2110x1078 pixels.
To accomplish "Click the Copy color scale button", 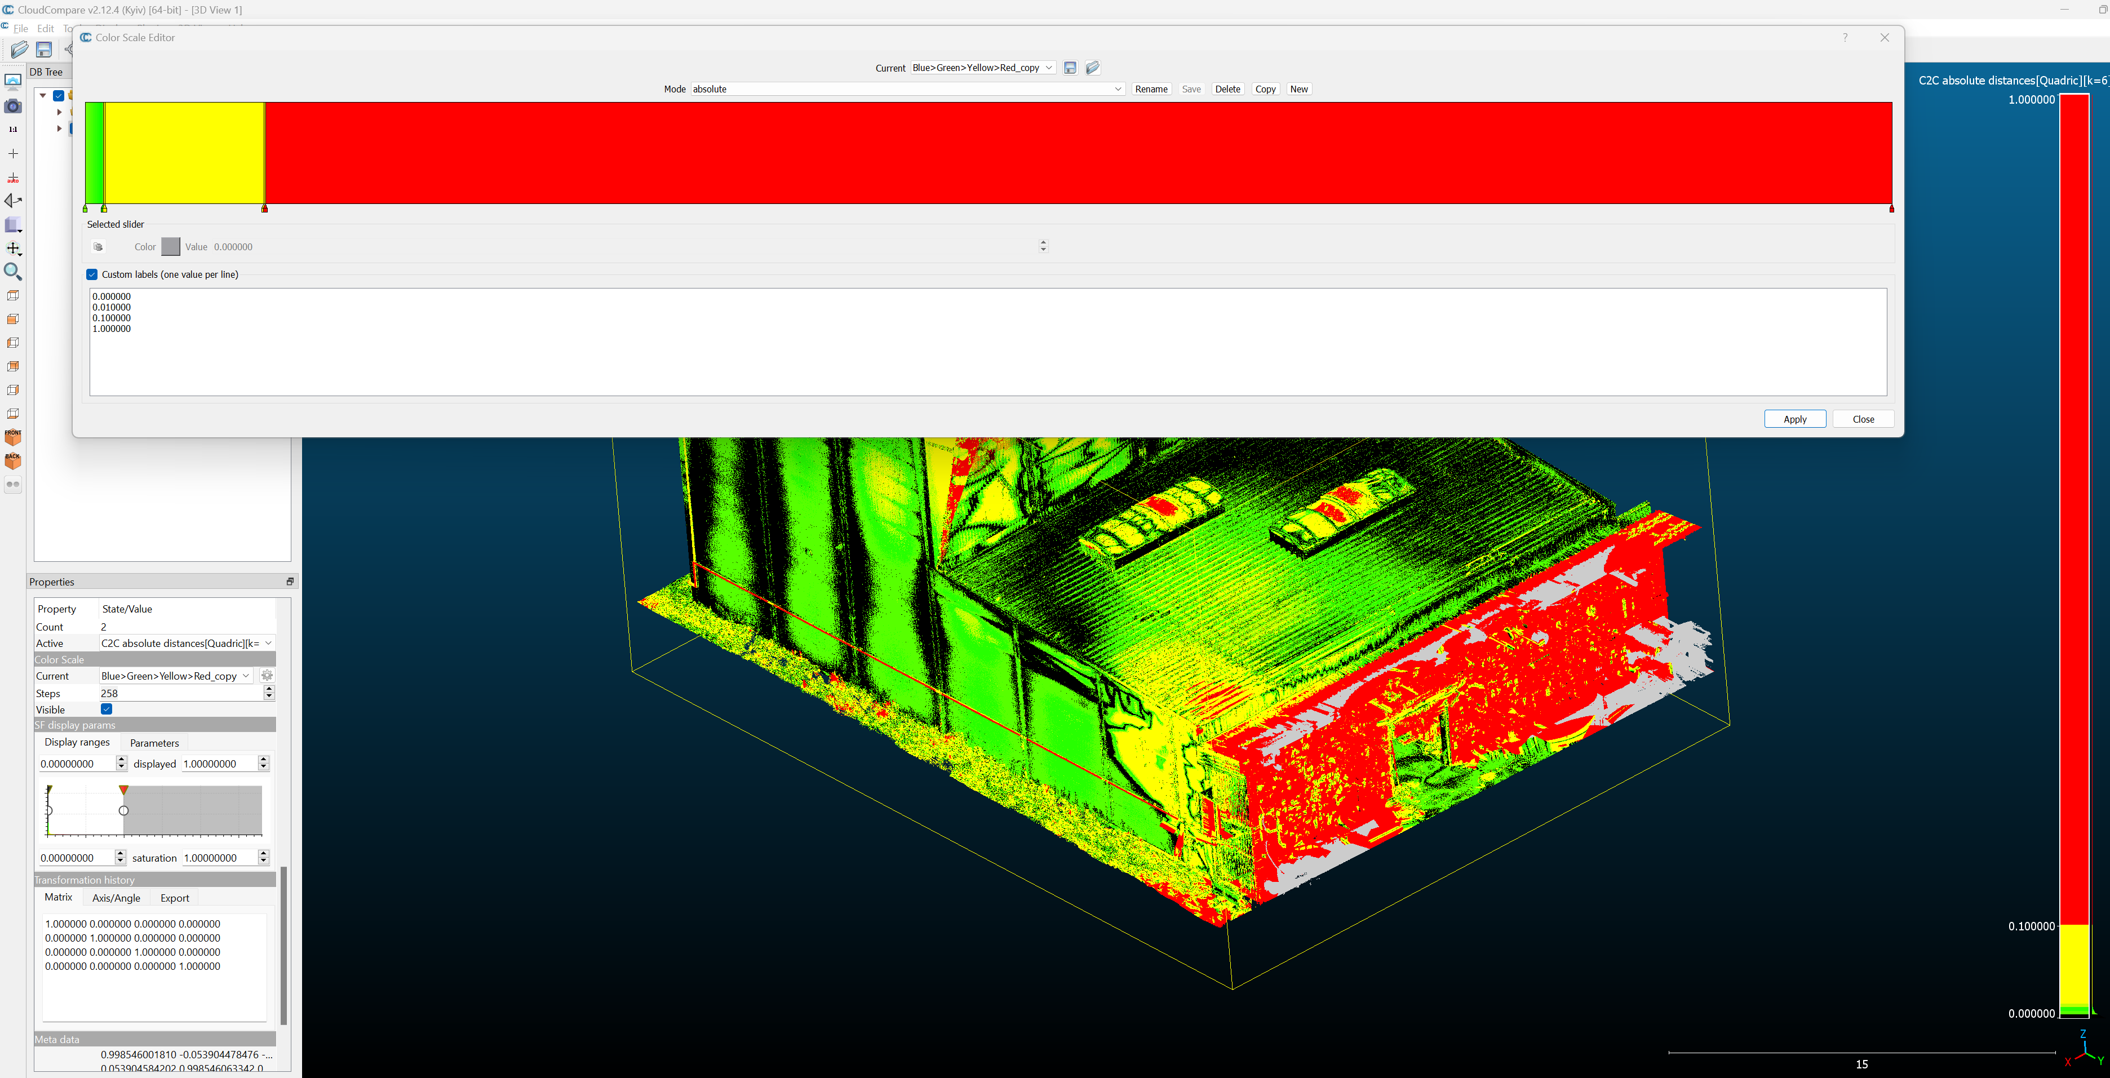I will (x=1265, y=89).
